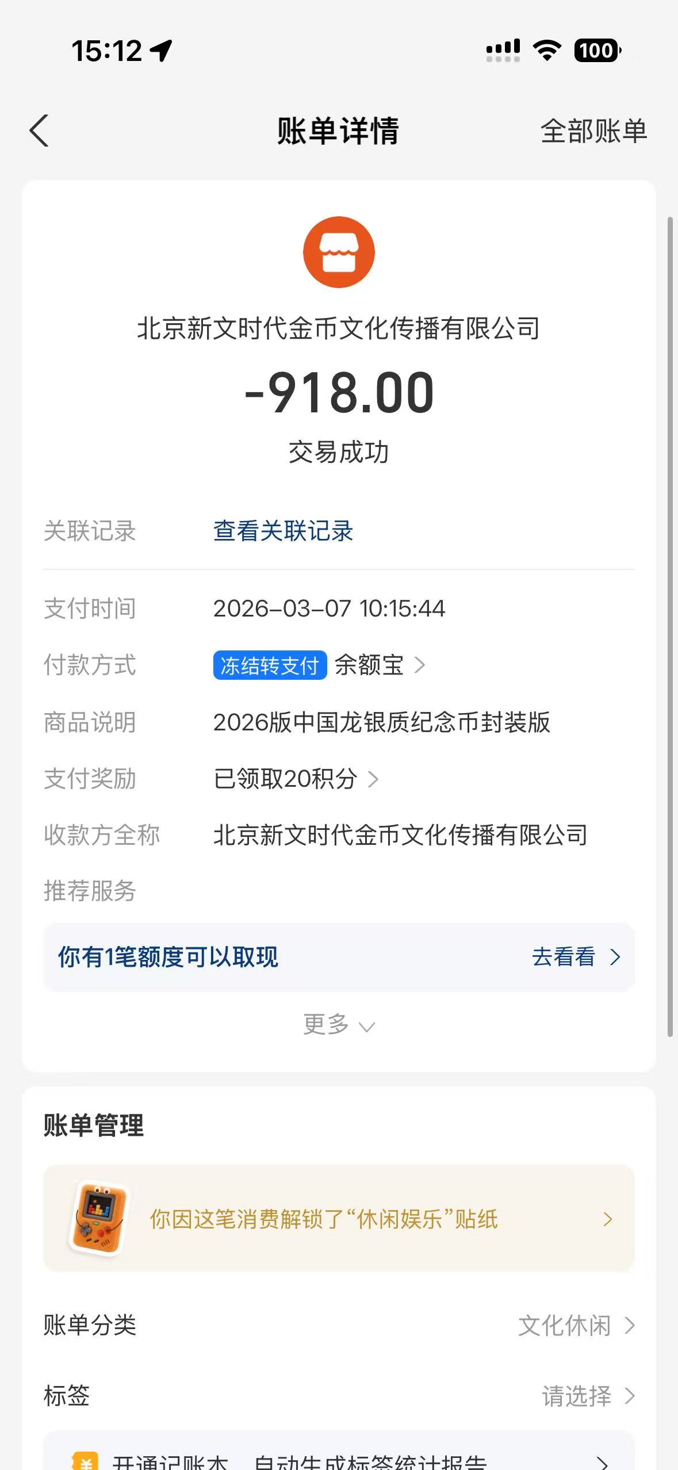The height and width of the screenshot is (1470, 678).
Task: Tap the back arrow icon
Action: tap(39, 131)
